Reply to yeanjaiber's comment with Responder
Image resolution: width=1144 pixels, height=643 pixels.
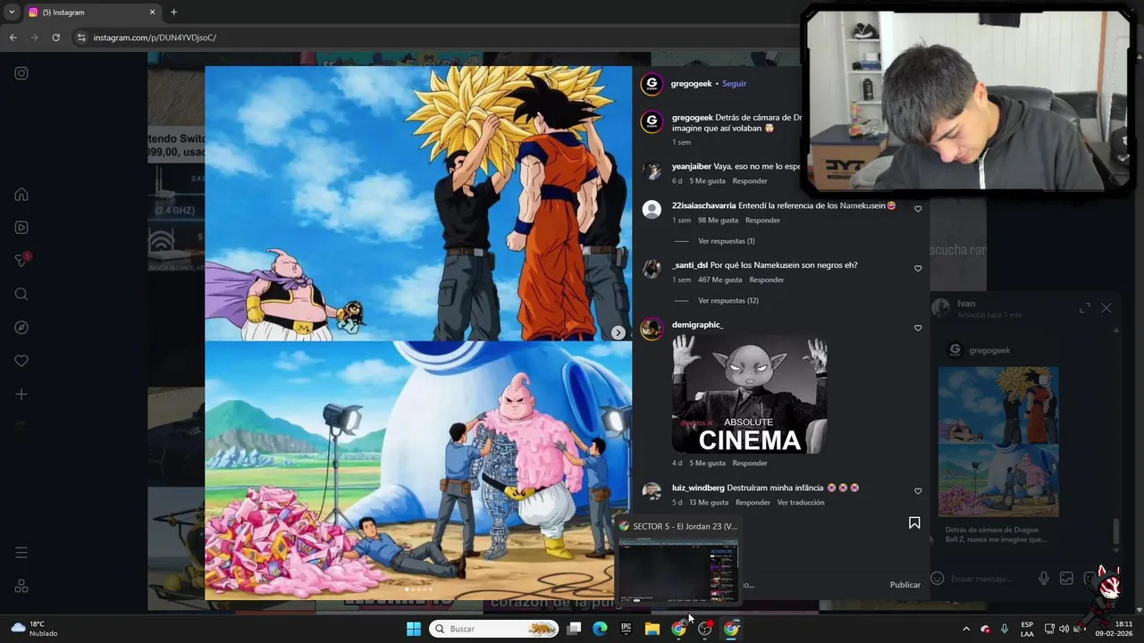point(750,181)
